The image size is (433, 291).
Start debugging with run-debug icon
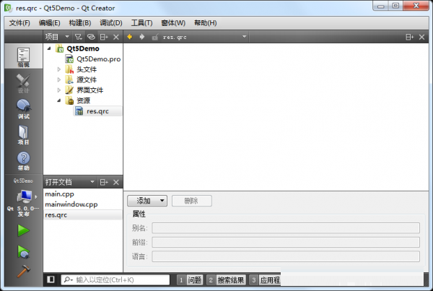tap(23, 252)
